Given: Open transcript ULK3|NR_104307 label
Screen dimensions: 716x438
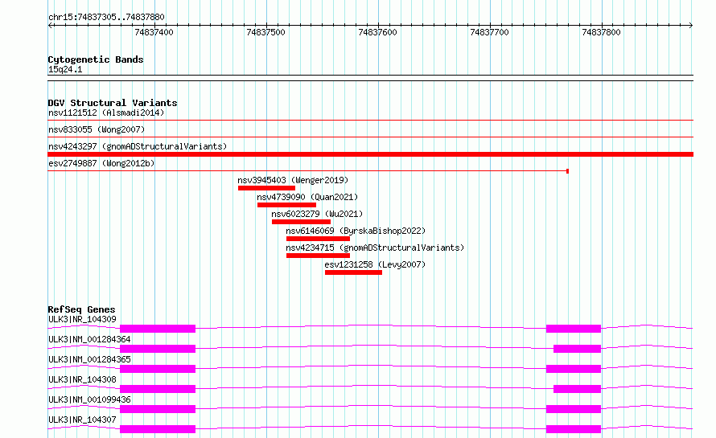Looking at the screenshot, I should point(82,420).
